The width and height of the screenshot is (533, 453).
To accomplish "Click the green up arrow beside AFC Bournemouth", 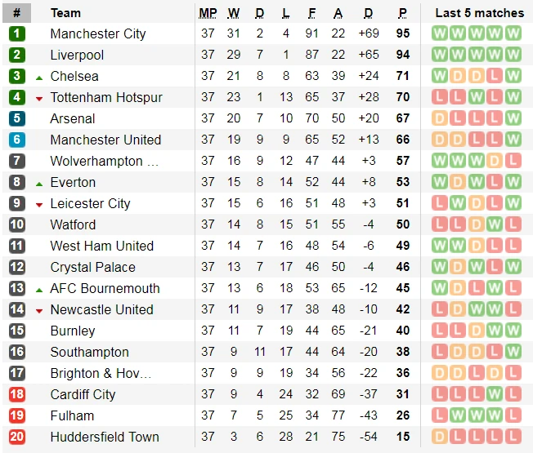I will point(39,290).
